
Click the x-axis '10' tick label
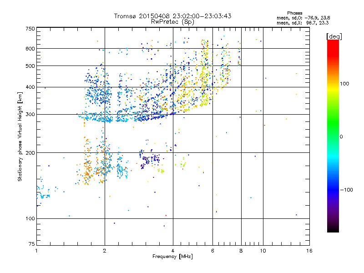click(263, 251)
